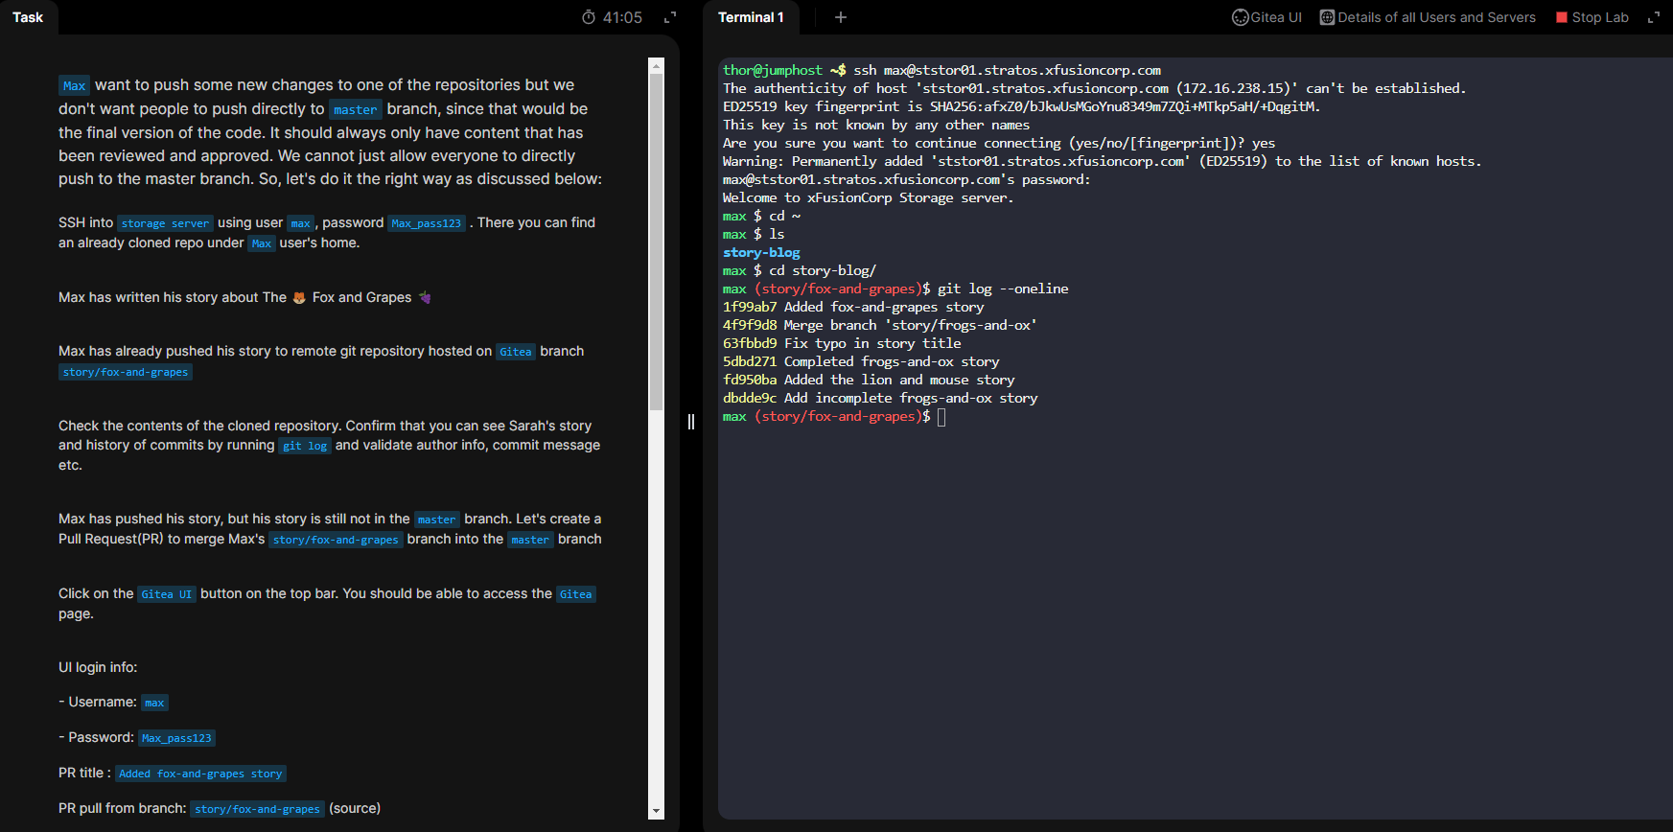Click the 'Added fox-and-grapes story' PR title tag
Image resolution: width=1673 pixels, height=832 pixels.
coord(200,774)
